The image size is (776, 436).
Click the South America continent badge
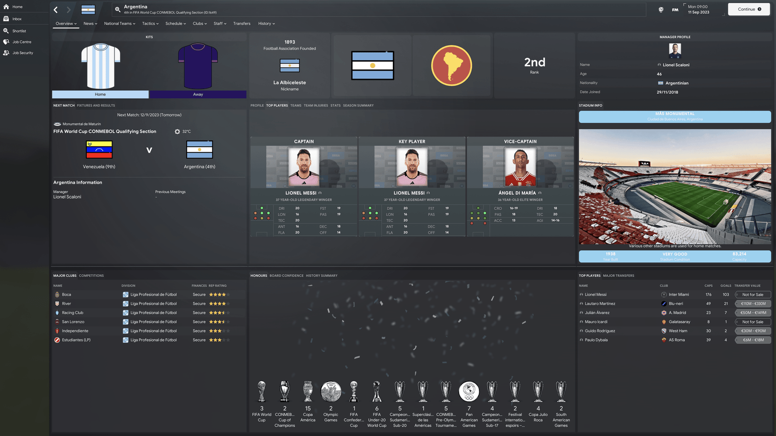tap(452, 65)
